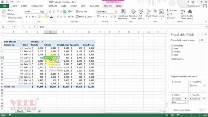The image size is (208, 117).
Task: Open Sum of Sales dropdown in VALUES area
Action: pyautogui.click(x=204, y=99)
